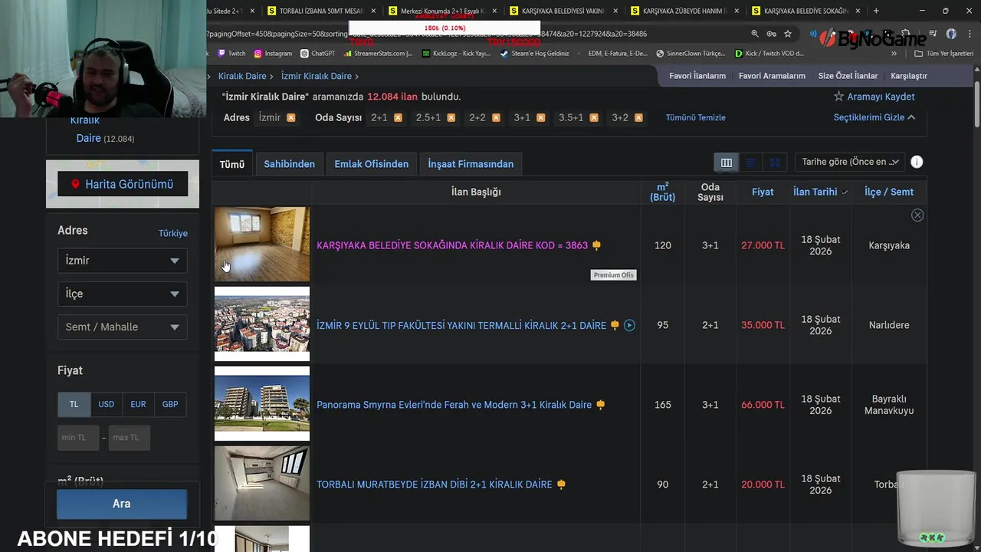Open the Twitch bookmark
Viewport: 981px width, 552px height.
(x=231, y=54)
